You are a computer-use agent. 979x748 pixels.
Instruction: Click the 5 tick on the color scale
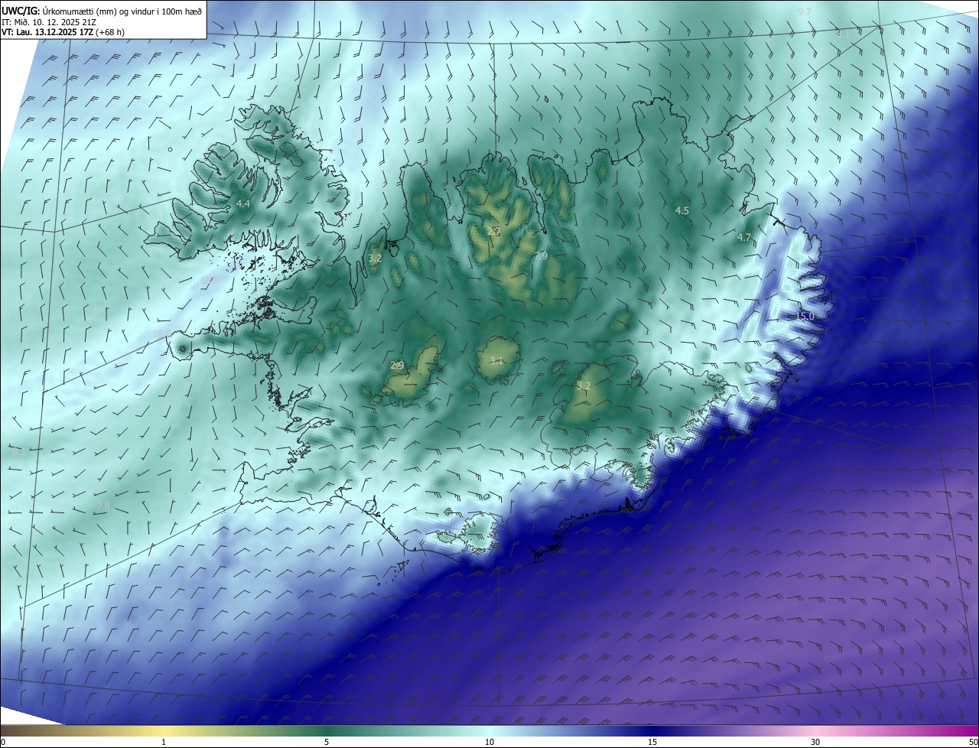click(x=327, y=742)
